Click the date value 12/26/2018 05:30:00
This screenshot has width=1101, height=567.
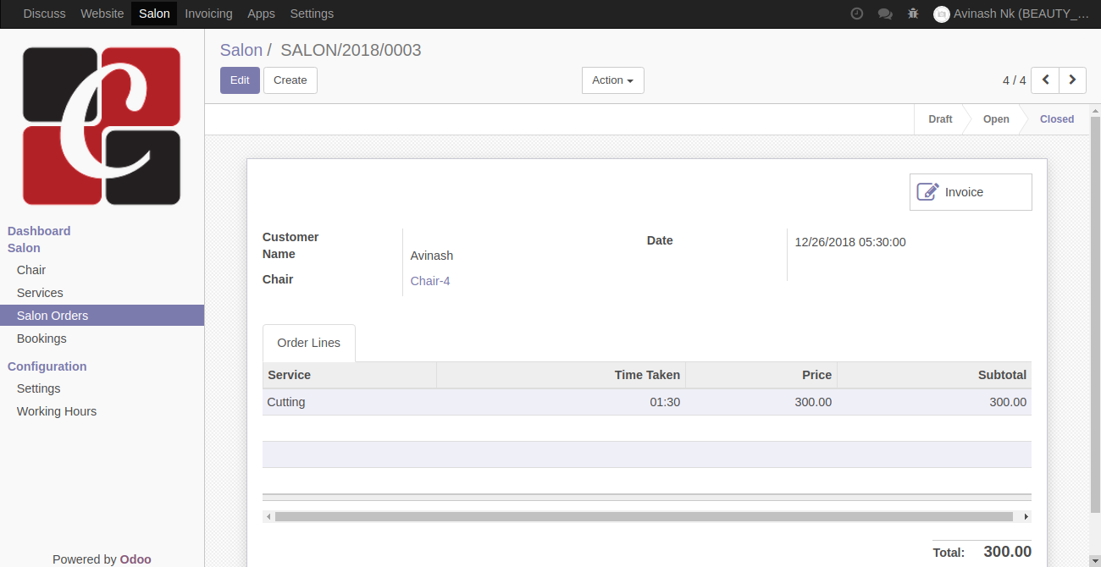point(850,242)
